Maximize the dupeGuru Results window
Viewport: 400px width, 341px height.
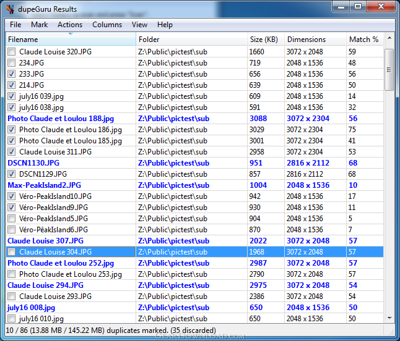click(358, 7)
